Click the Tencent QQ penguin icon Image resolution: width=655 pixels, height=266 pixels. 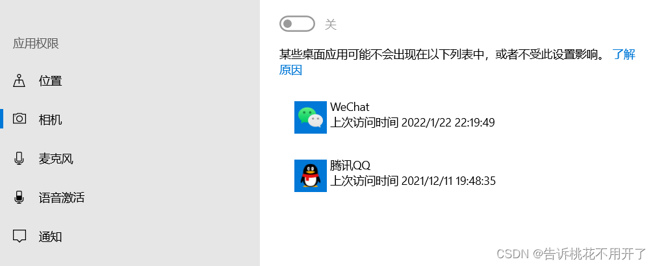(x=311, y=176)
